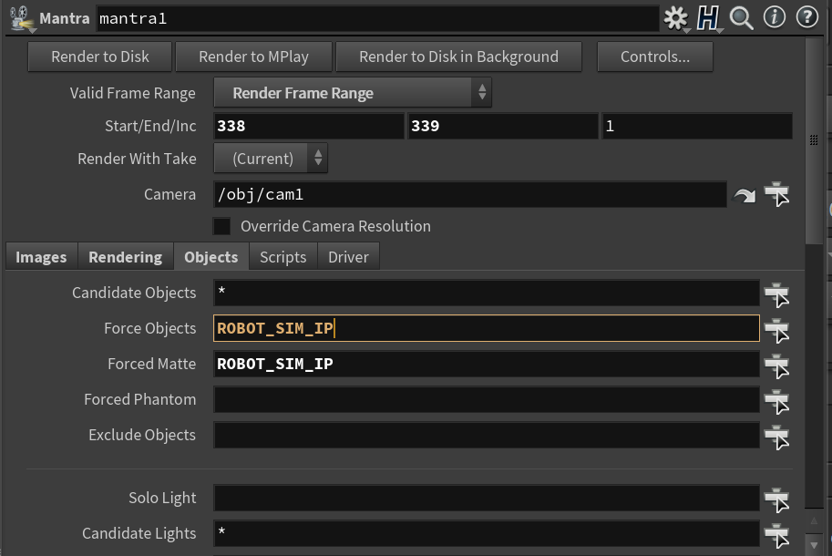Image resolution: width=832 pixels, height=556 pixels.
Task: Open node chooser for Forced Matte
Action: pos(776,366)
